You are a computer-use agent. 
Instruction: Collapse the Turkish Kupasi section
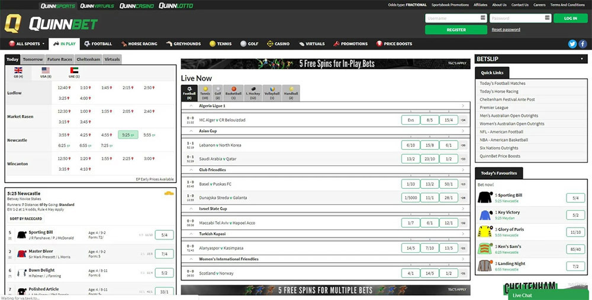point(191,234)
